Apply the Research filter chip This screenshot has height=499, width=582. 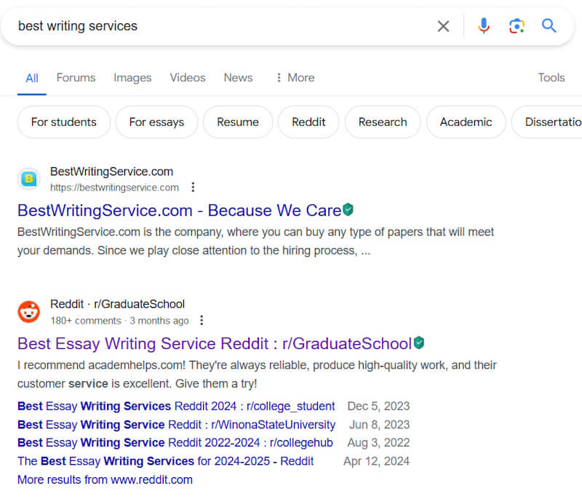(383, 122)
